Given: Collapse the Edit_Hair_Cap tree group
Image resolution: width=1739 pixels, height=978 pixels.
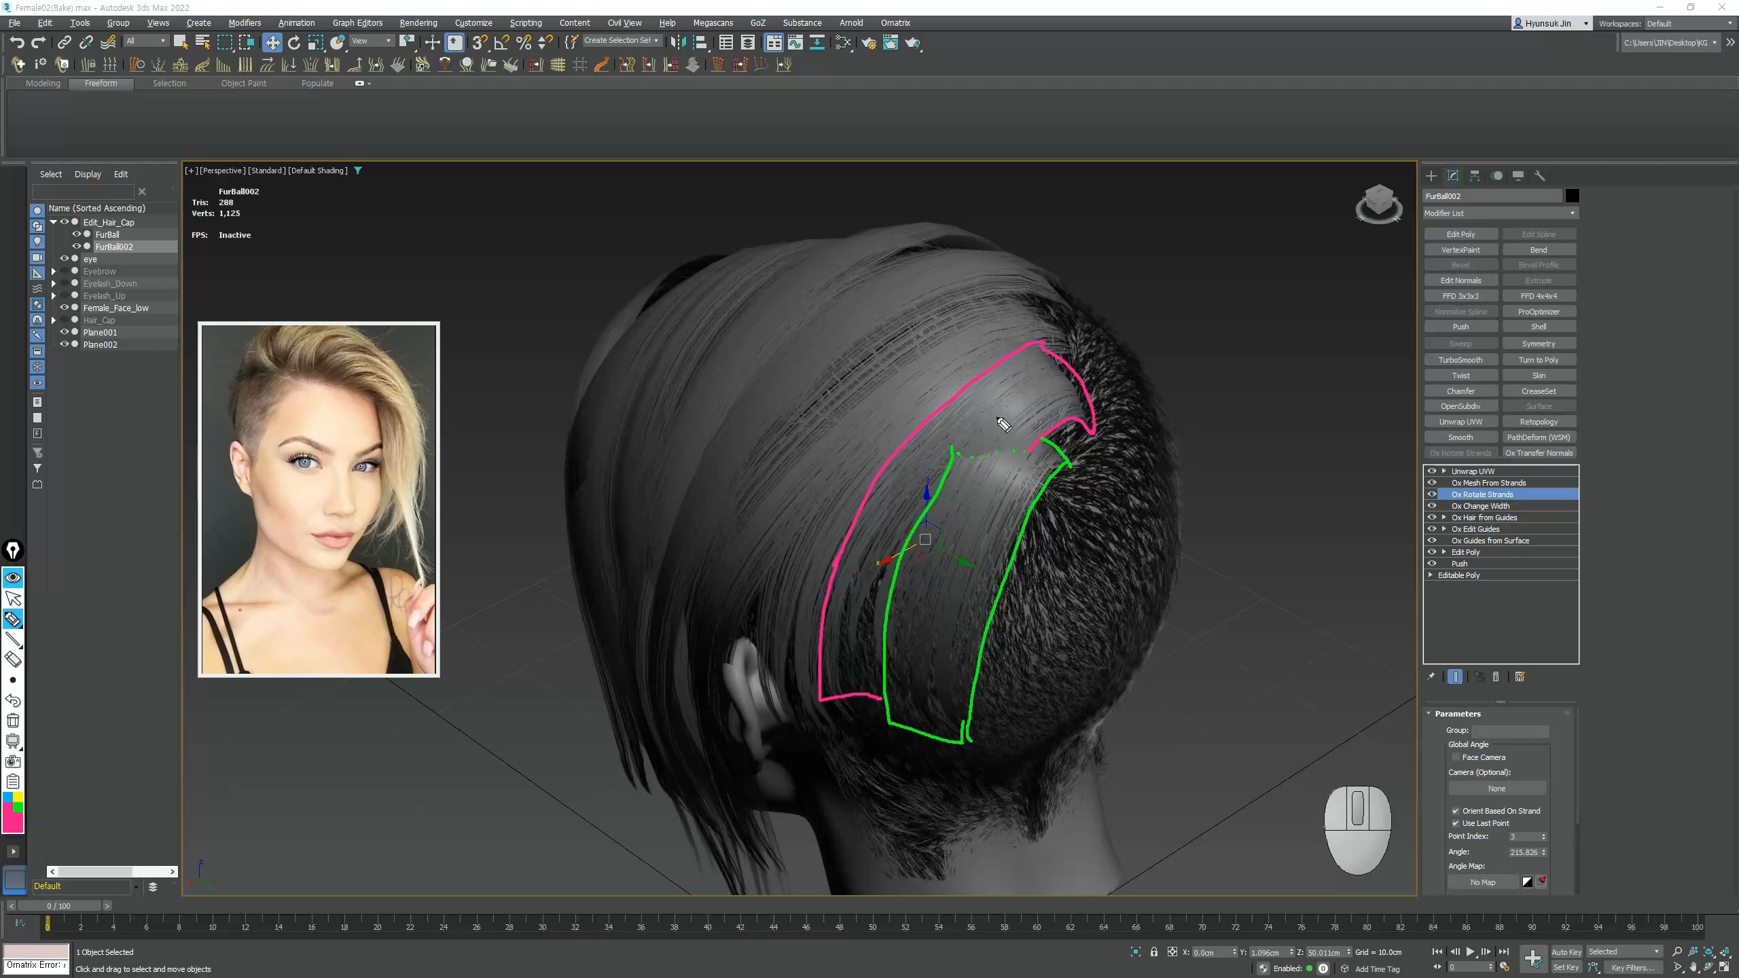Looking at the screenshot, I should click(54, 222).
